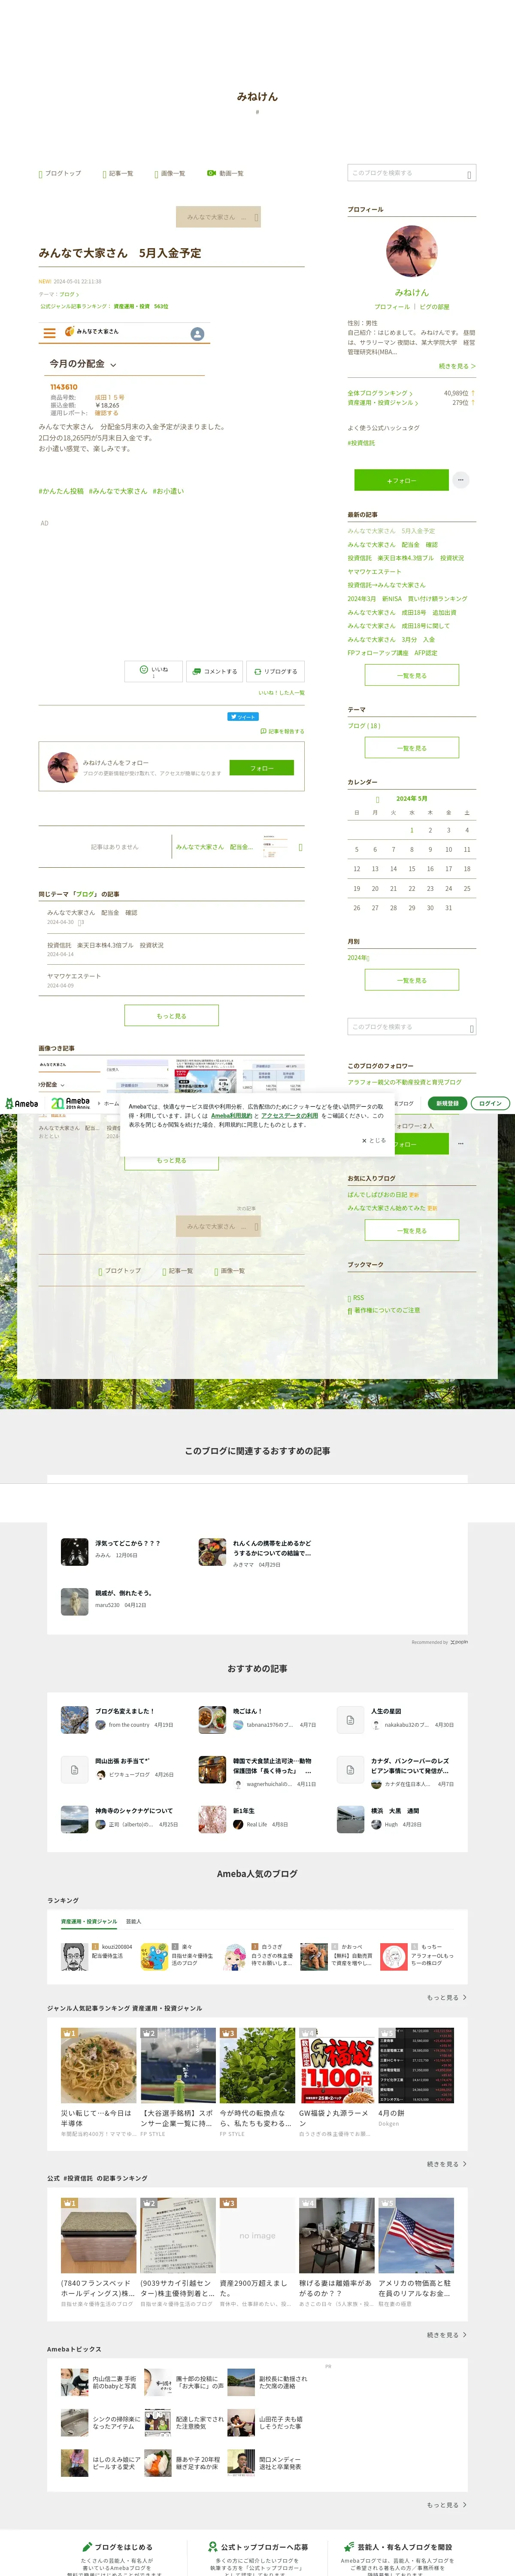Open the みねけん profile avatar photo
515x2576 pixels.
[411, 252]
